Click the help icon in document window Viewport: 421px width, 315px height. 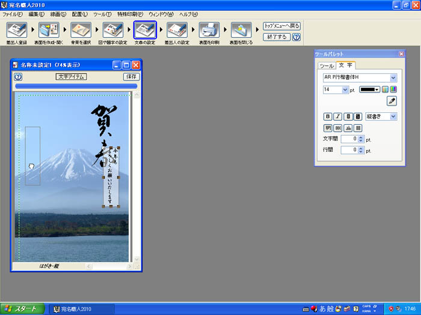click(x=18, y=77)
